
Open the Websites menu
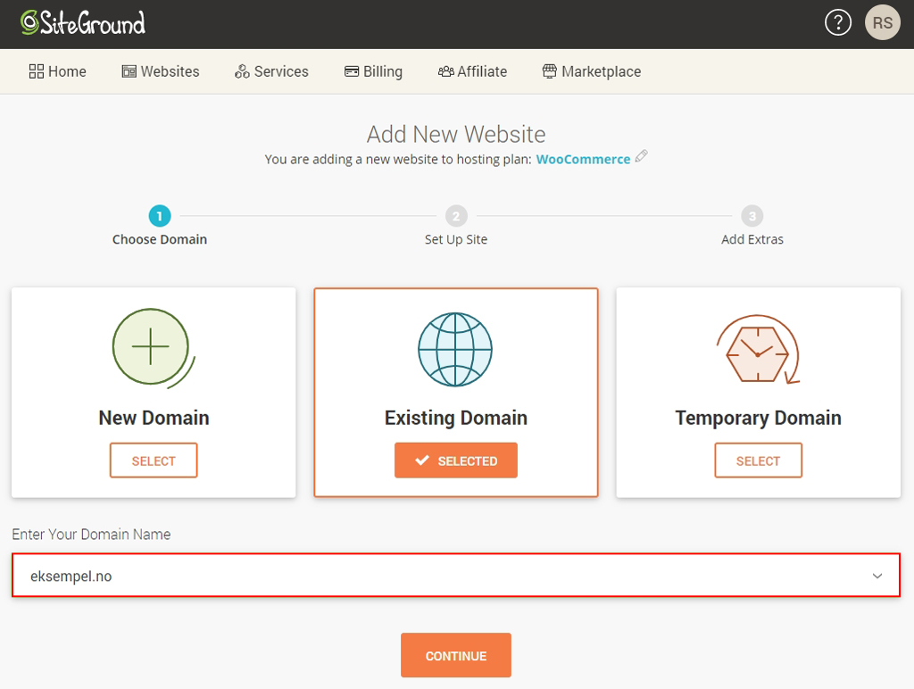161,71
